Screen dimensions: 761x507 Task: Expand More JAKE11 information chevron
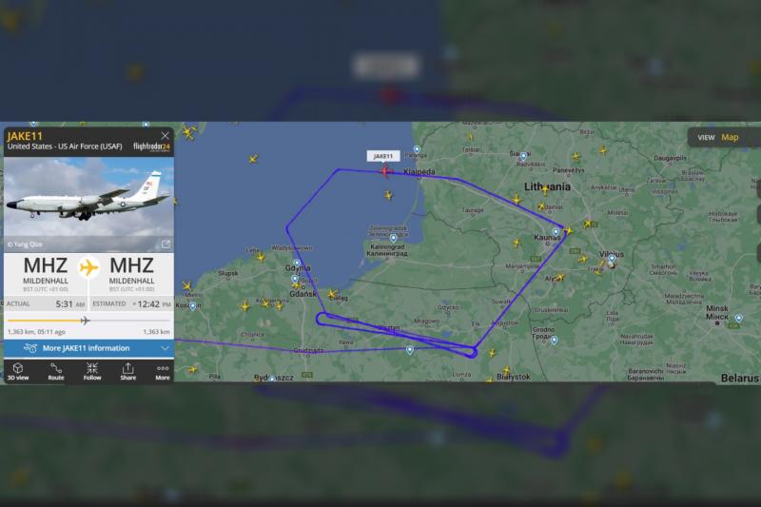(x=165, y=348)
